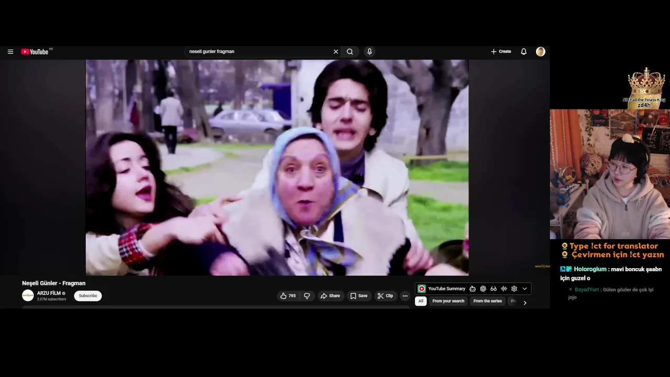This screenshot has width=670, height=377.
Task: Share the video
Action: pos(330,296)
